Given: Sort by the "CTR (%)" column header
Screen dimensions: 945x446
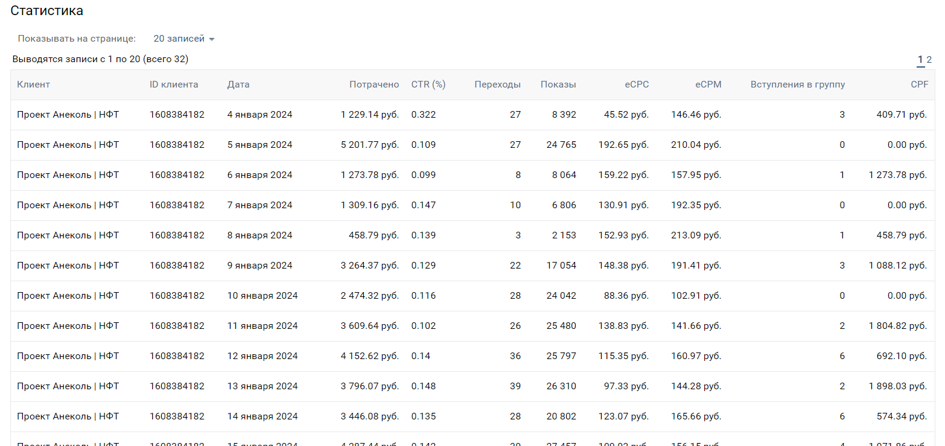Looking at the screenshot, I should 428,84.
